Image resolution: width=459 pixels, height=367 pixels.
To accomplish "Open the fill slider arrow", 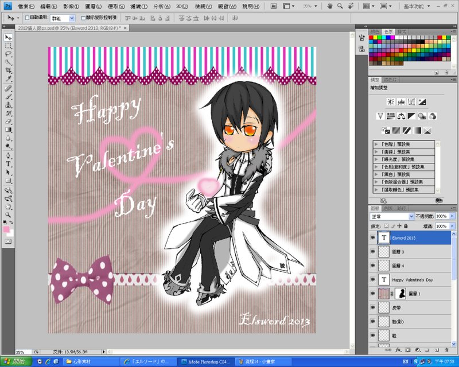I will 452,226.
